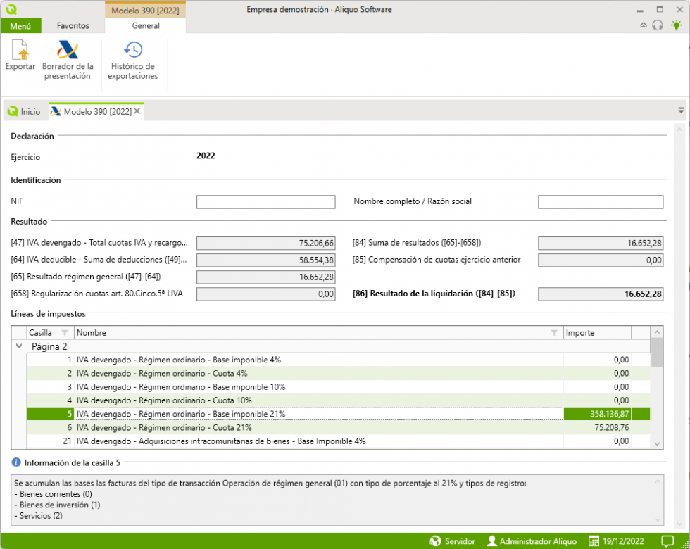Click the Administrador Aliquo user icon
The height and width of the screenshot is (549, 690).
[x=491, y=541]
